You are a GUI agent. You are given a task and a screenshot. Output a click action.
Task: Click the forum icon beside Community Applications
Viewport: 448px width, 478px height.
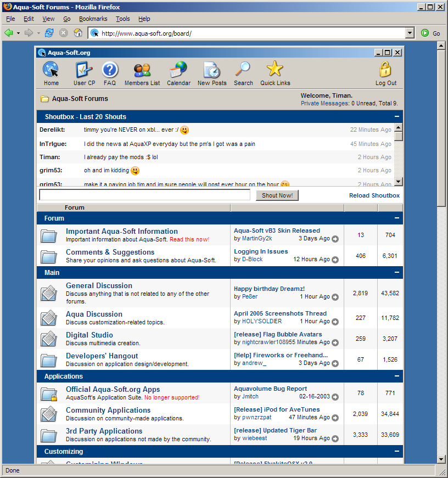pyautogui.click(x=49, y=414)
